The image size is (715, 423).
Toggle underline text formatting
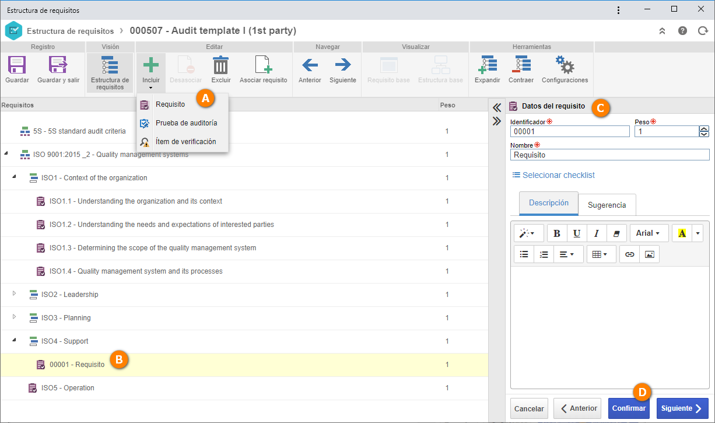point(577,233)
